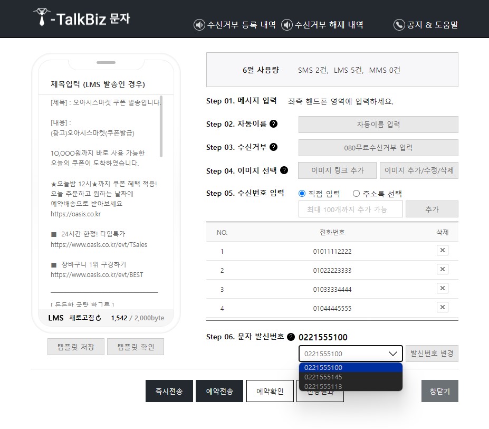Click 즉시전송 button
This screenshot has width=489, height=429.
pyautogui.click(x=169, y=391)
